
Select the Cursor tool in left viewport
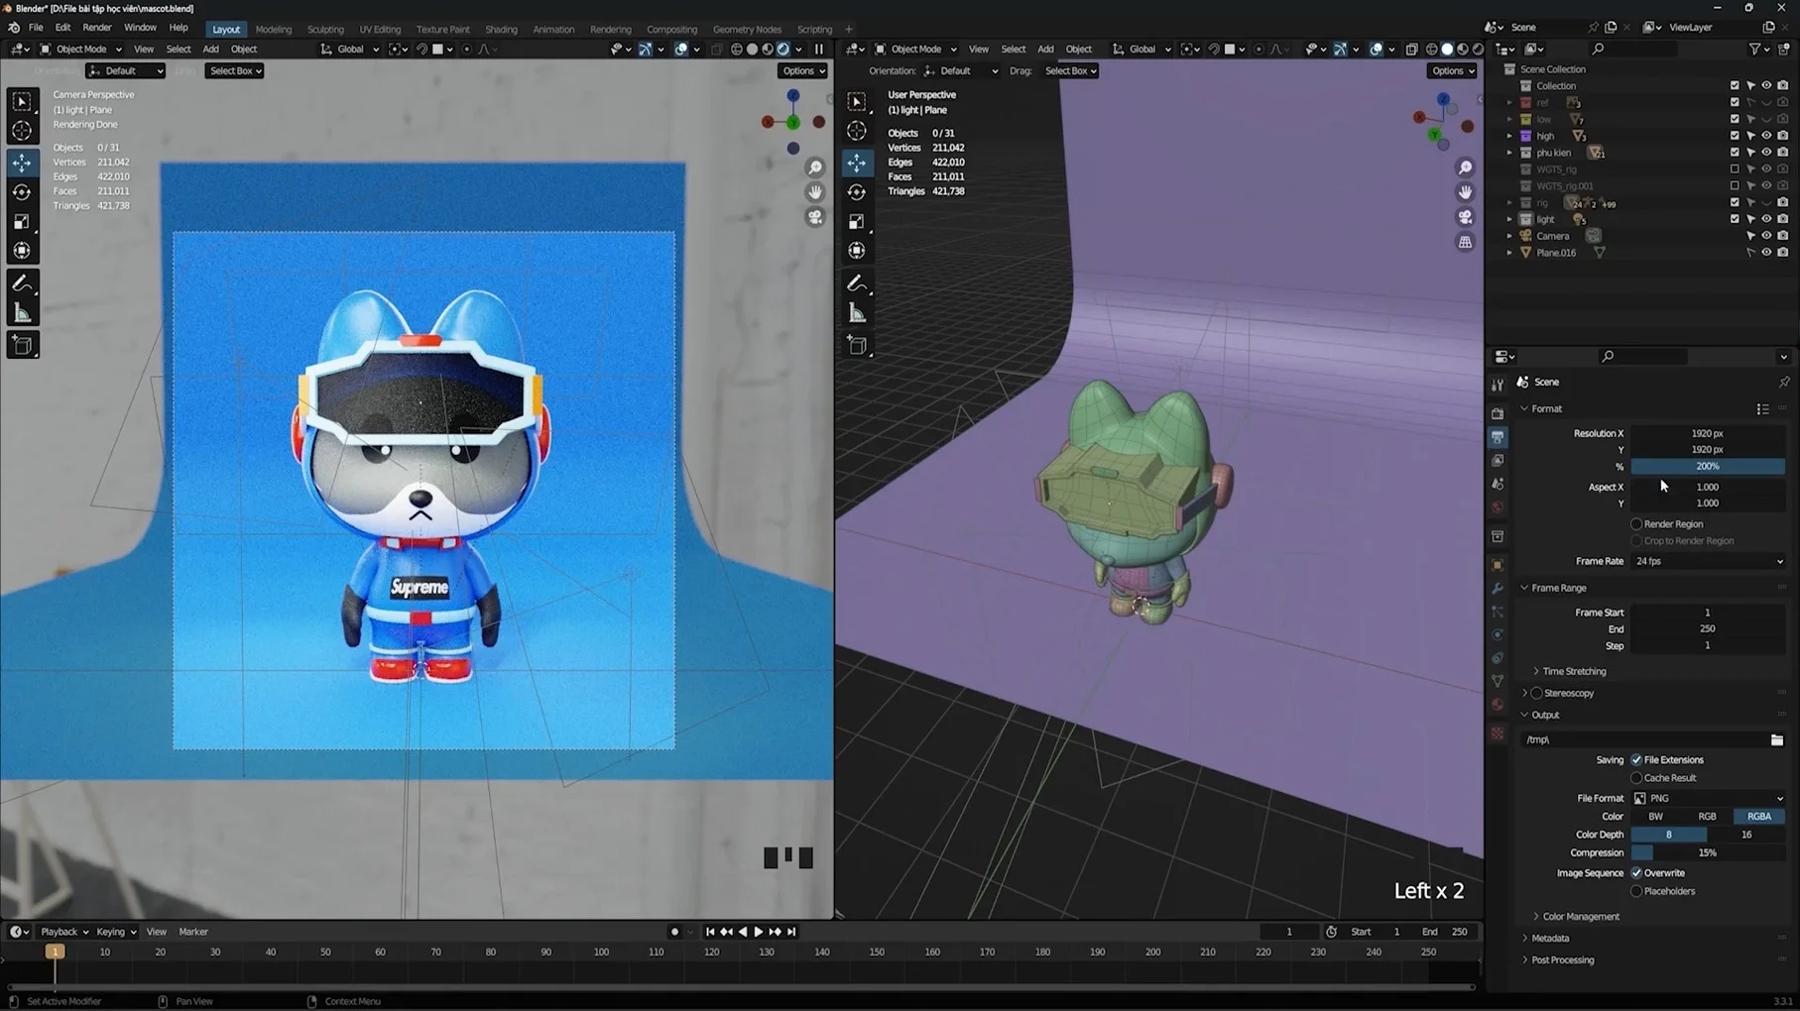pos(22,131)
